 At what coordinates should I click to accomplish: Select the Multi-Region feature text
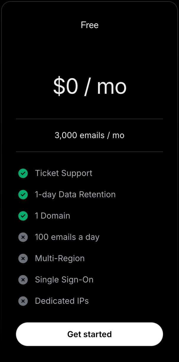(60, 258)
